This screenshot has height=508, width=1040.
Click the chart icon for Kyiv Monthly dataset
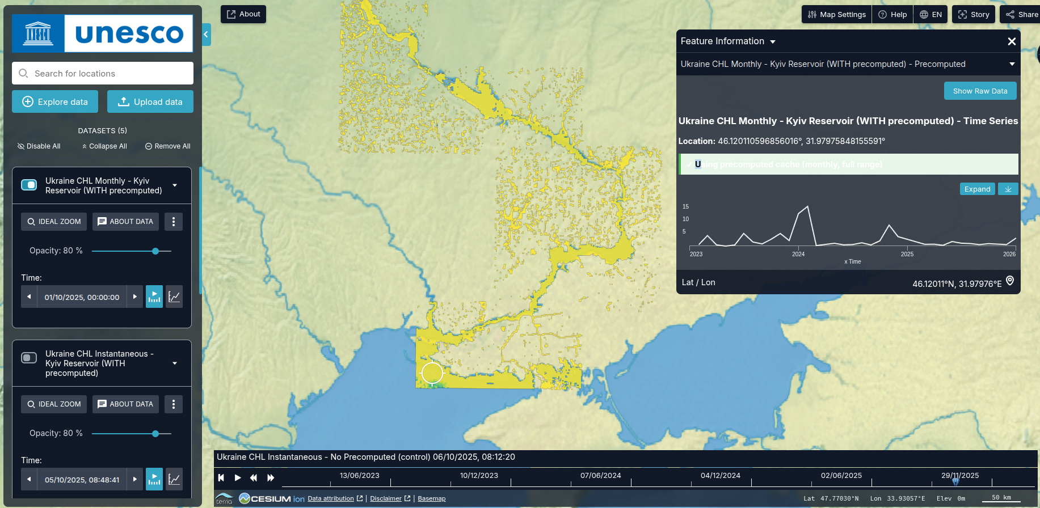(x=174, y=297)
